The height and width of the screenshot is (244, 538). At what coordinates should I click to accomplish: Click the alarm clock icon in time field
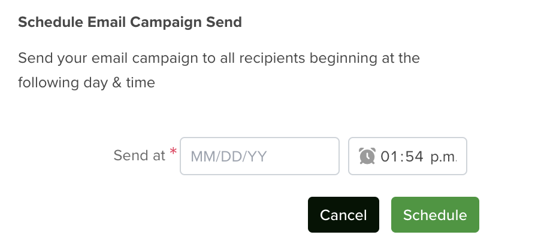click(367, 156)
